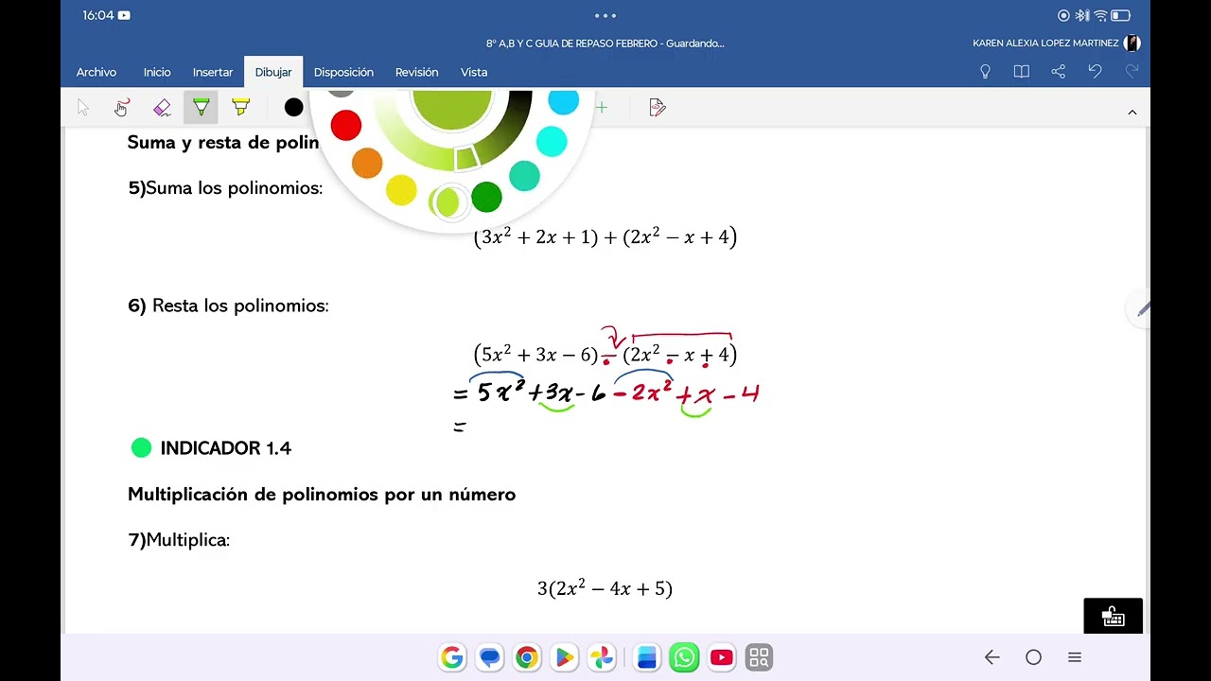Open recent apps menu lines button
This screenshot has width=1211, height=681.
click(x=1075, y=657)
